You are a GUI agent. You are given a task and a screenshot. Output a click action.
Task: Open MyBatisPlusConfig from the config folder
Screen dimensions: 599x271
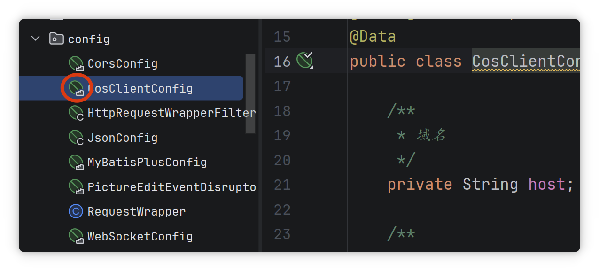coord(147,162)
